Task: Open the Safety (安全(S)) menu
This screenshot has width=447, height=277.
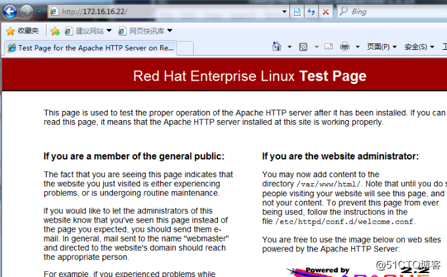Action: tap(419, 47)
